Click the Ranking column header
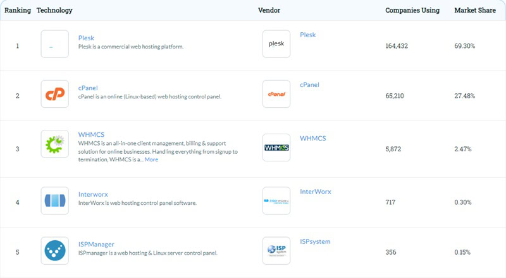This screenshot has height=278, width=506. 18,10
